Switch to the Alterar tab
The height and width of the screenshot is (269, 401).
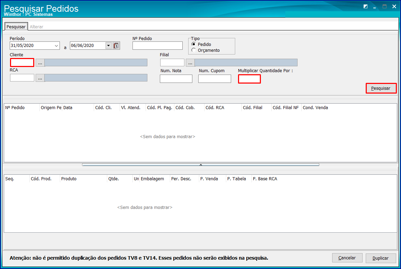click(x=36, y=27)
